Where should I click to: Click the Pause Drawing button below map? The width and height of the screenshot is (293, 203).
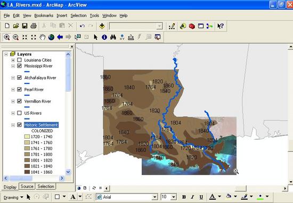point(100,188)
